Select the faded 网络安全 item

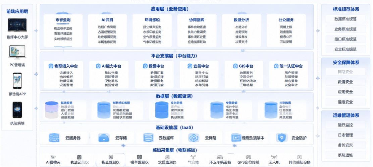(345, 72)
